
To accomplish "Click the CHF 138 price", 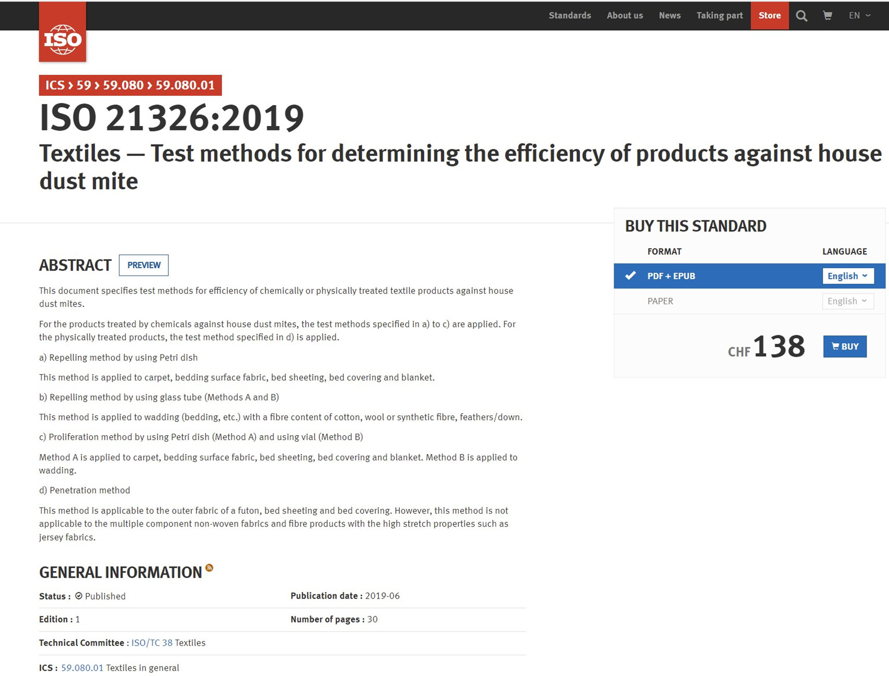I will [x=766, y=346].
